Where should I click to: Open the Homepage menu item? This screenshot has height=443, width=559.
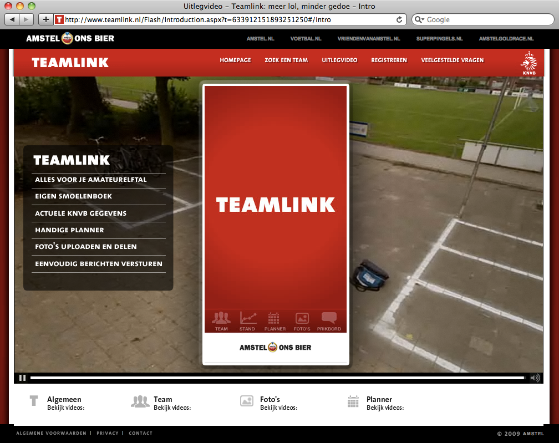pos(235,60)
